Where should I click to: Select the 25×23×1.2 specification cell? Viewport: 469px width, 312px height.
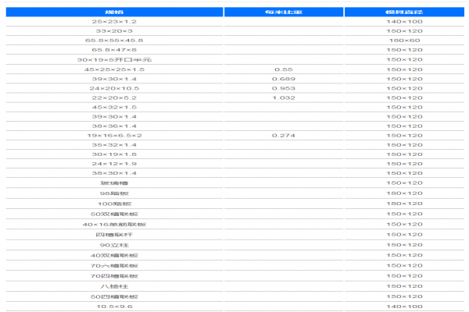(115, 22)
